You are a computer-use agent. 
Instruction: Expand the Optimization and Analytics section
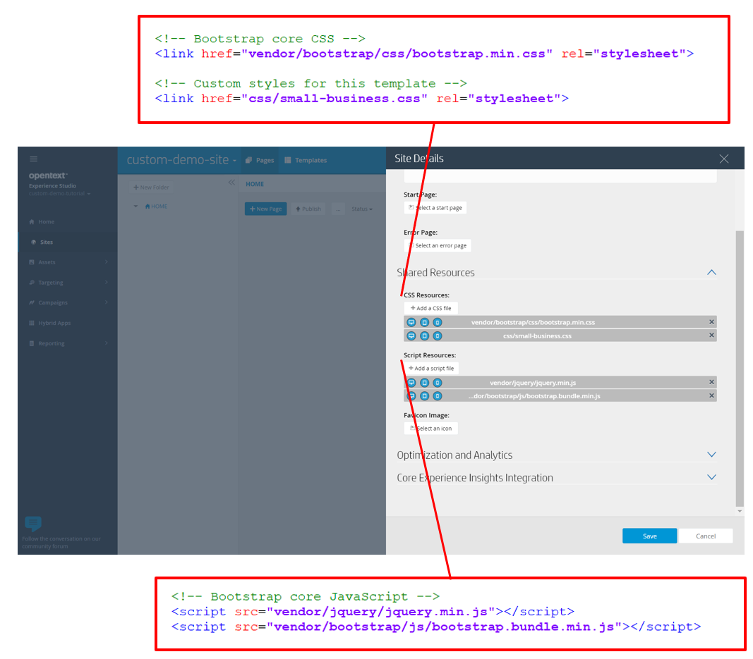tap(711, 455)
